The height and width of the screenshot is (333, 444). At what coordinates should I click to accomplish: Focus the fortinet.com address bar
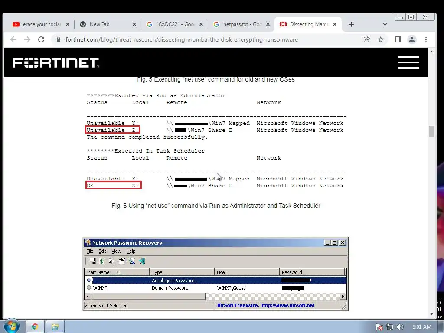tap(181, 39)
